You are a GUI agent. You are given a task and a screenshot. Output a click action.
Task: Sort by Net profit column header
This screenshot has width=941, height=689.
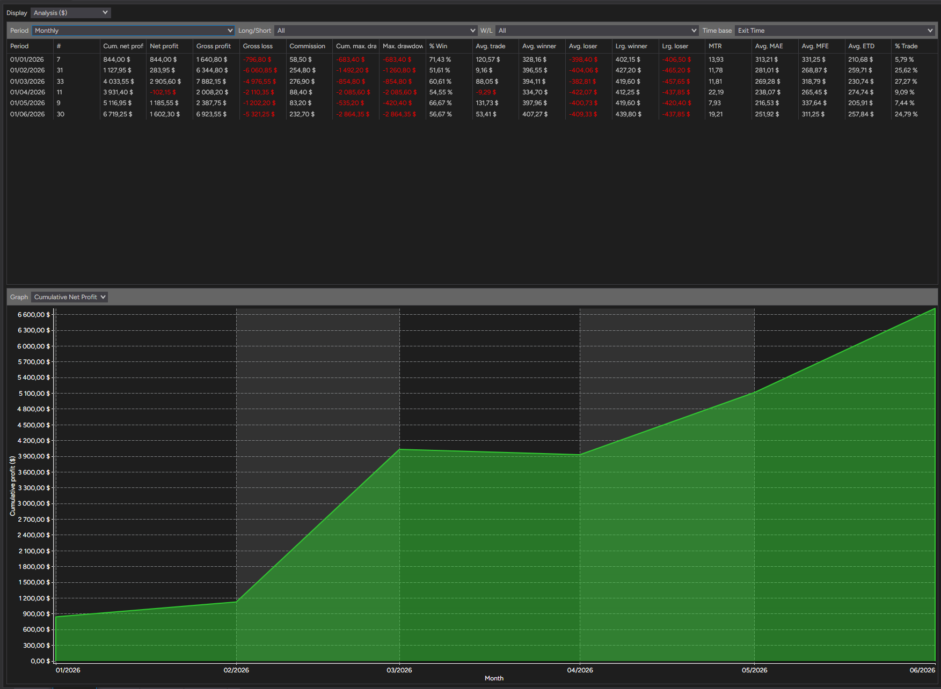169,46
